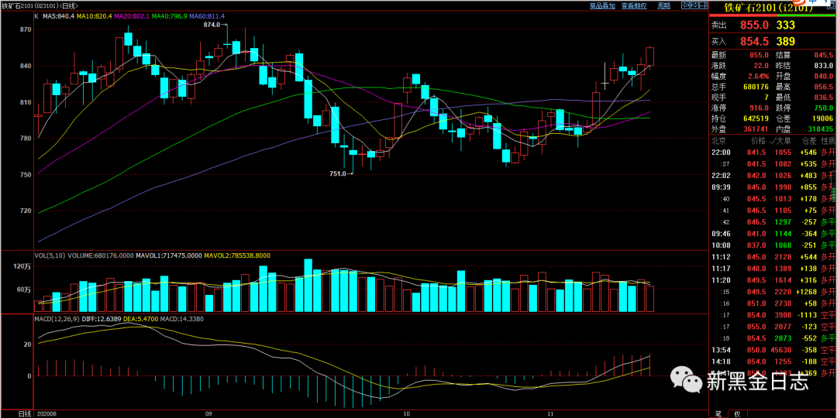This screenshot has width=837, height=418.
Task: Click the 买入 price 854.5
Action: point(754,41)
